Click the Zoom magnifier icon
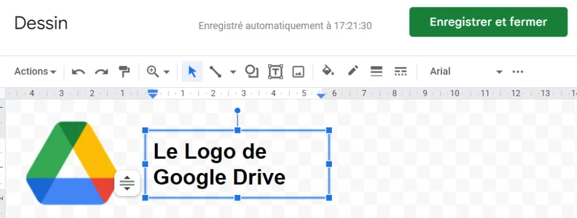Image resolution: width=577 pixels, height=218 pixels. pos(153,72)
